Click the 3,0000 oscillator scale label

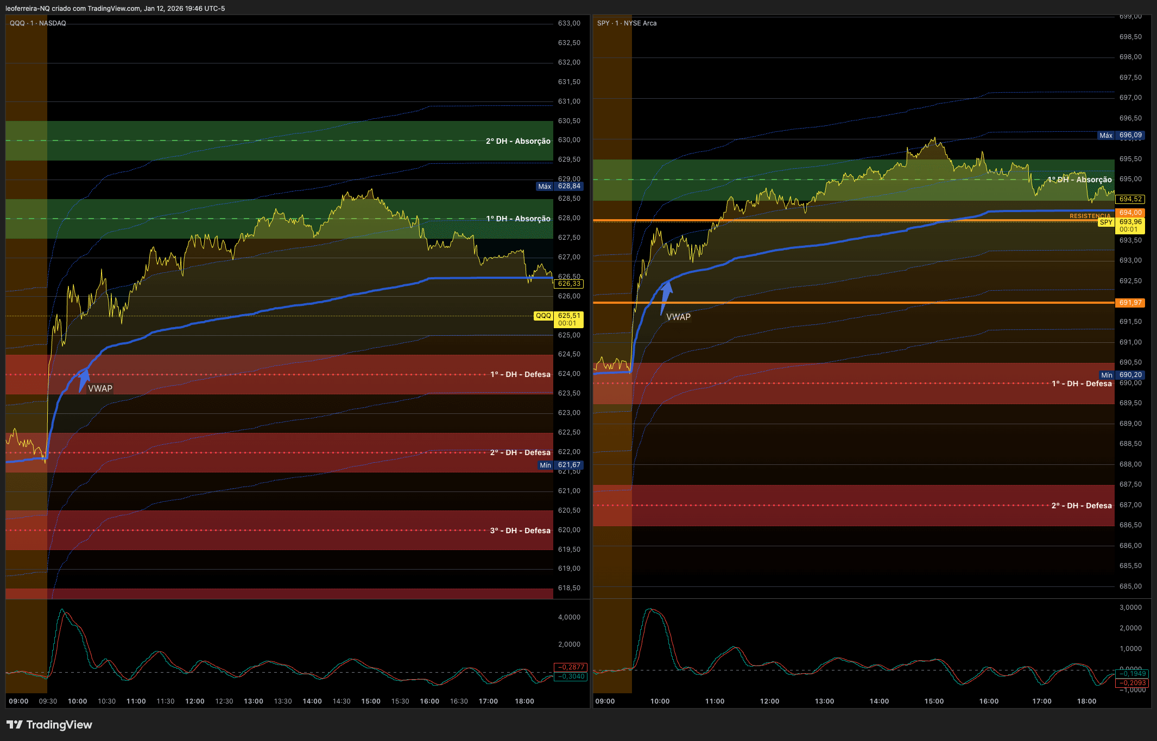coord(1130,608)
